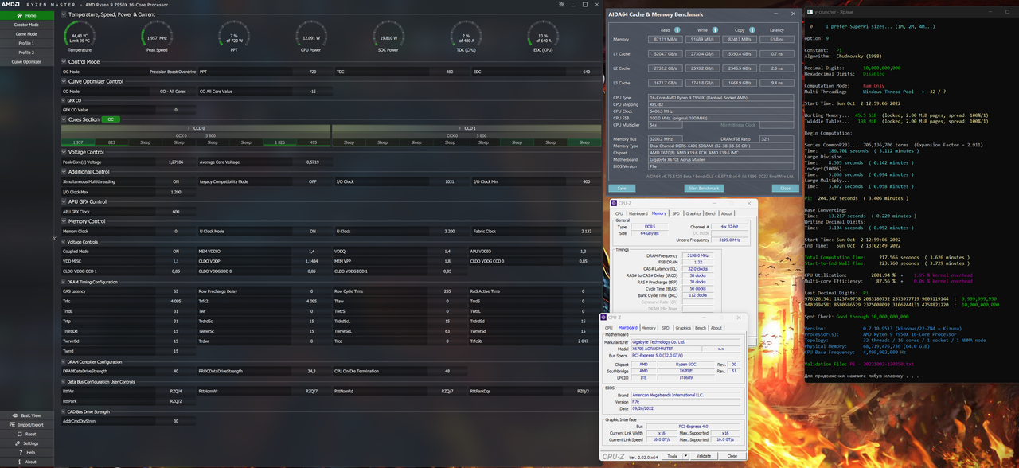
Task: Collapse the sidebar with the double-chevron
Action: click(54, 239)
